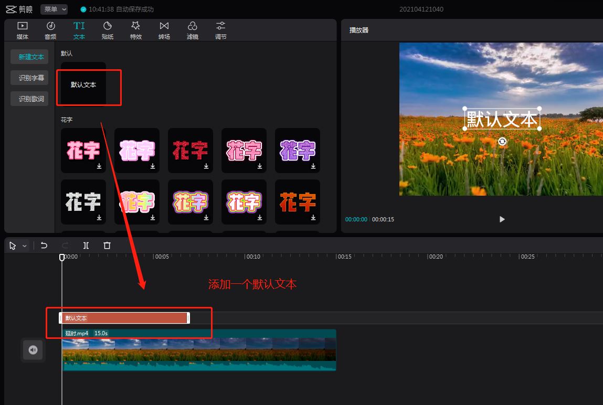The height and width of the screenshot is (405, 603).
Task: Open the 调节 adjustment tab
Action: click(x=221, y=30)
